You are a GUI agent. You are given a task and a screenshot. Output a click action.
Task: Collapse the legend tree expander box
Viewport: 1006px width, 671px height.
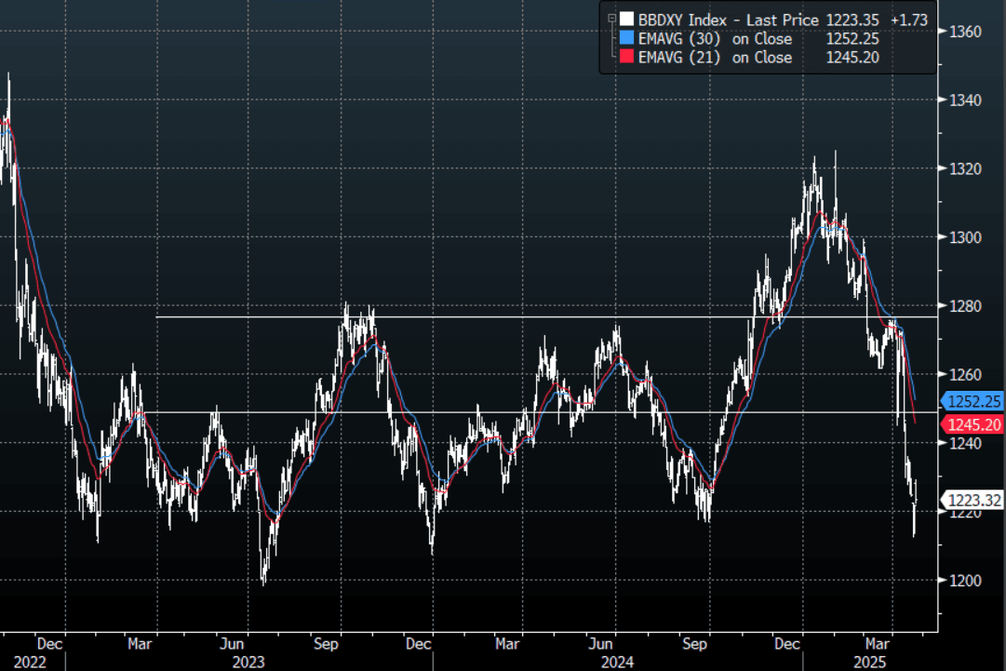coord(611,19)
